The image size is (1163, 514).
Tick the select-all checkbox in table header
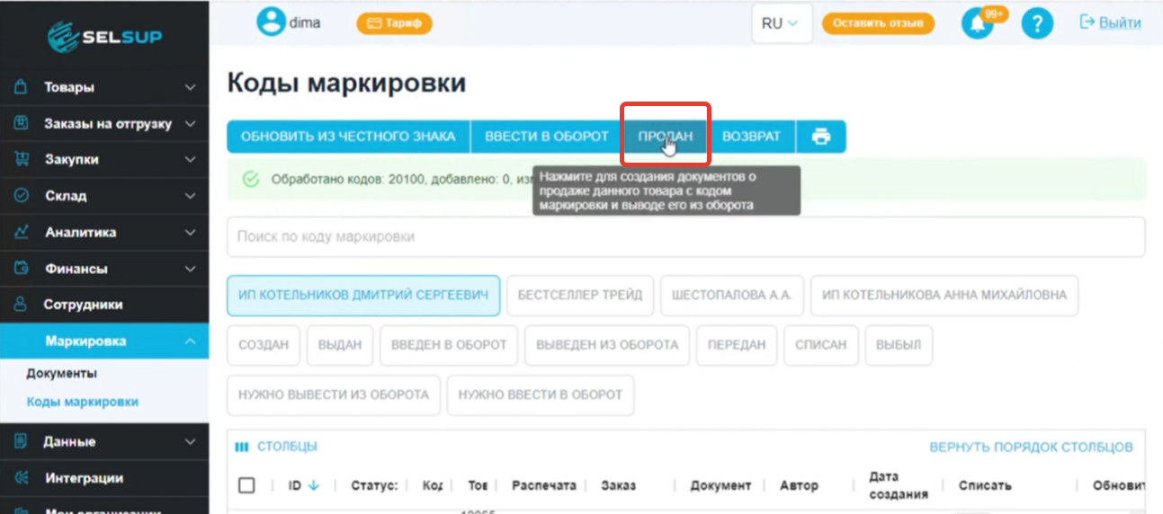click(x=246, y=485)
